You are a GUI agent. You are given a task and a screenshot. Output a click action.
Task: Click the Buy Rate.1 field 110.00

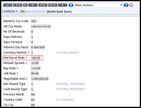click(36, 68)
